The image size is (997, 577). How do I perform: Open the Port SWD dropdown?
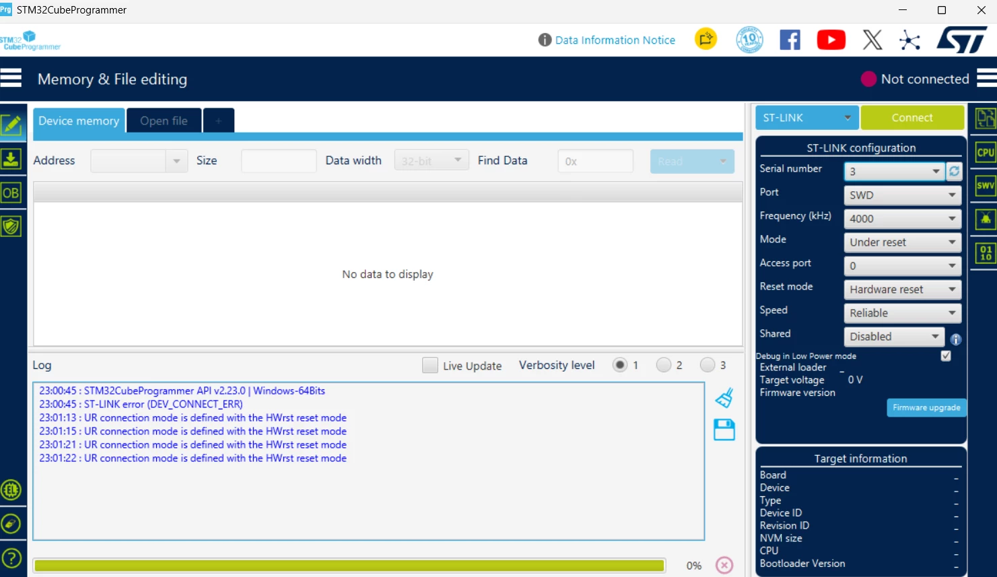point(902,195)
